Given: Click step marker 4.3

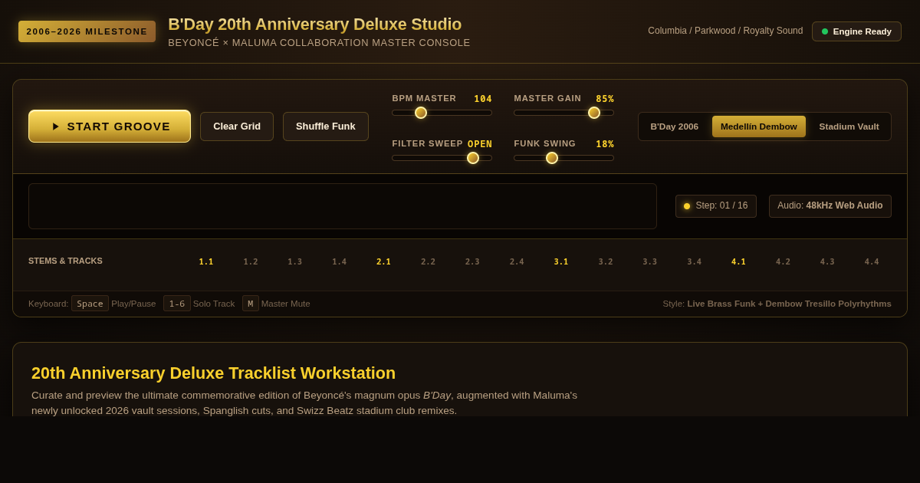Looking at the screenshot, I should pos(828,262).
